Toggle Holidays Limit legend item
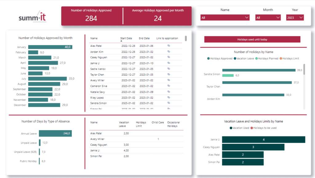Viewport: 315px width, 178px height. click(289, 59)
